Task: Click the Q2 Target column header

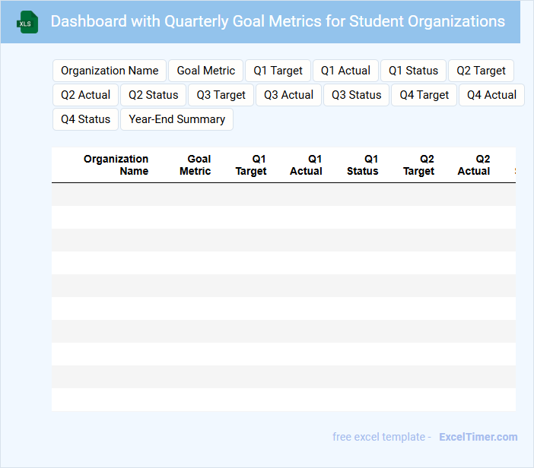Action: 419,165
